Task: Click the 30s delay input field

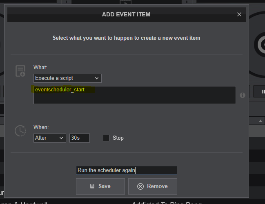Action: pos(79,138)
